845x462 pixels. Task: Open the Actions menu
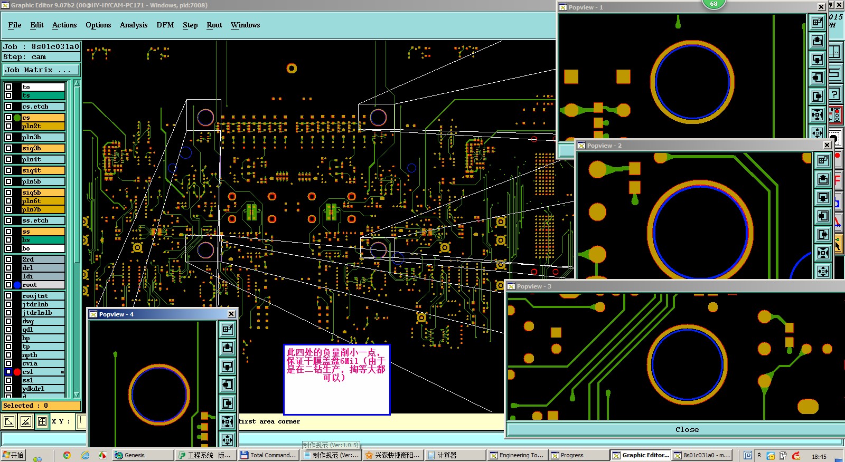pos(64,25)
